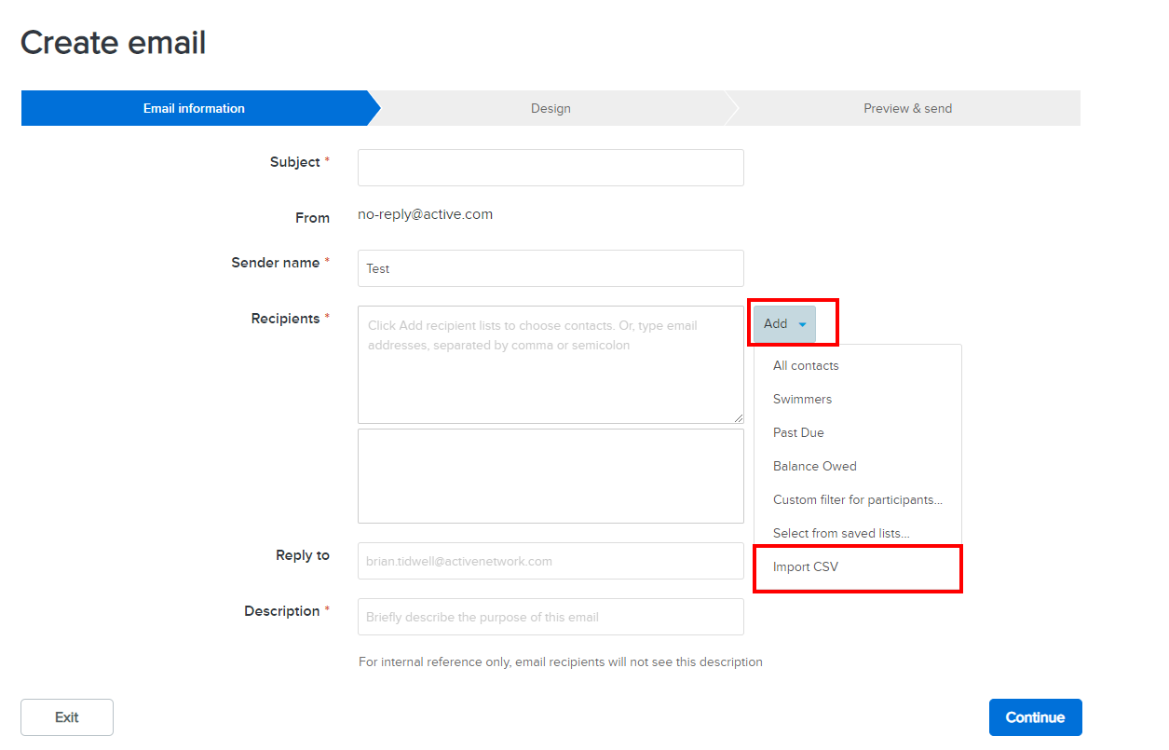Jump to the Preview & send step
Screen dimensions: 1169x750
907,108
